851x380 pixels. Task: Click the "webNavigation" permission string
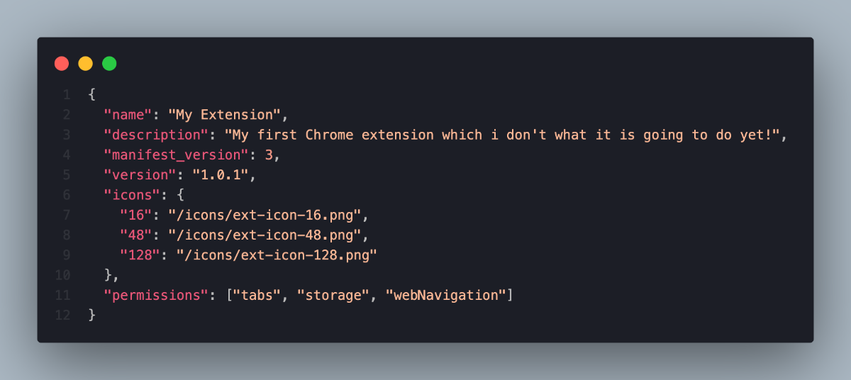tap(446, 295)
